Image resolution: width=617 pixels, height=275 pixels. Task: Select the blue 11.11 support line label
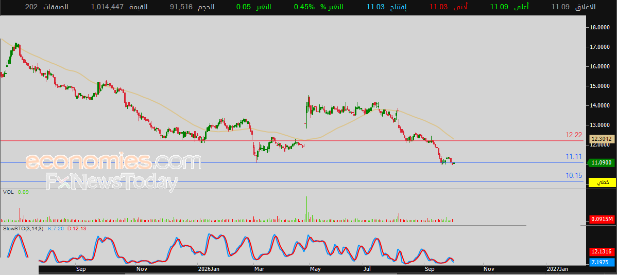(574, 157)
